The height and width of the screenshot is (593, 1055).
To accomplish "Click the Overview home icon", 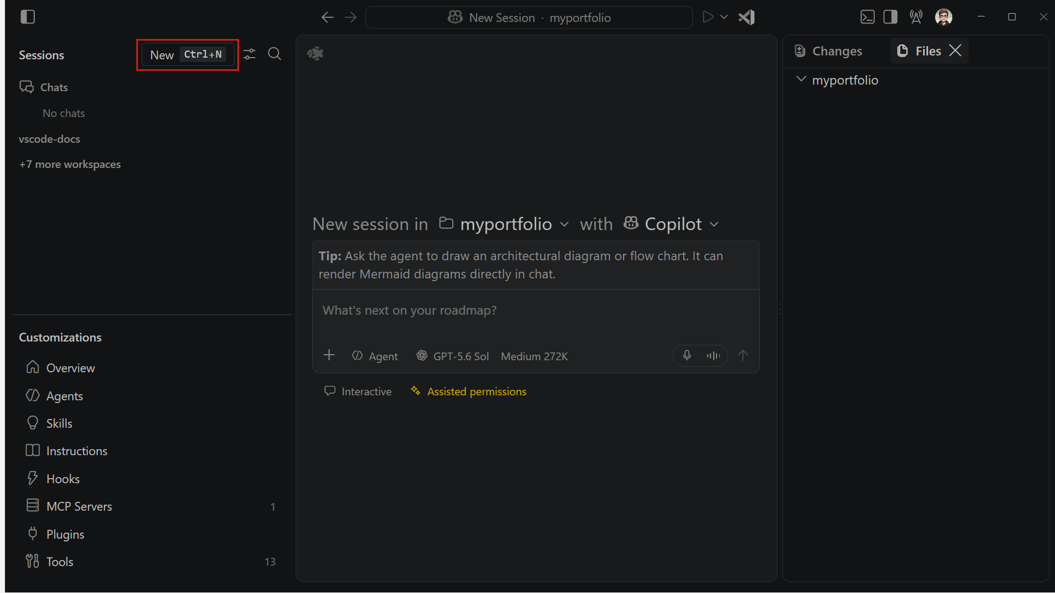I will click(33, 367).
